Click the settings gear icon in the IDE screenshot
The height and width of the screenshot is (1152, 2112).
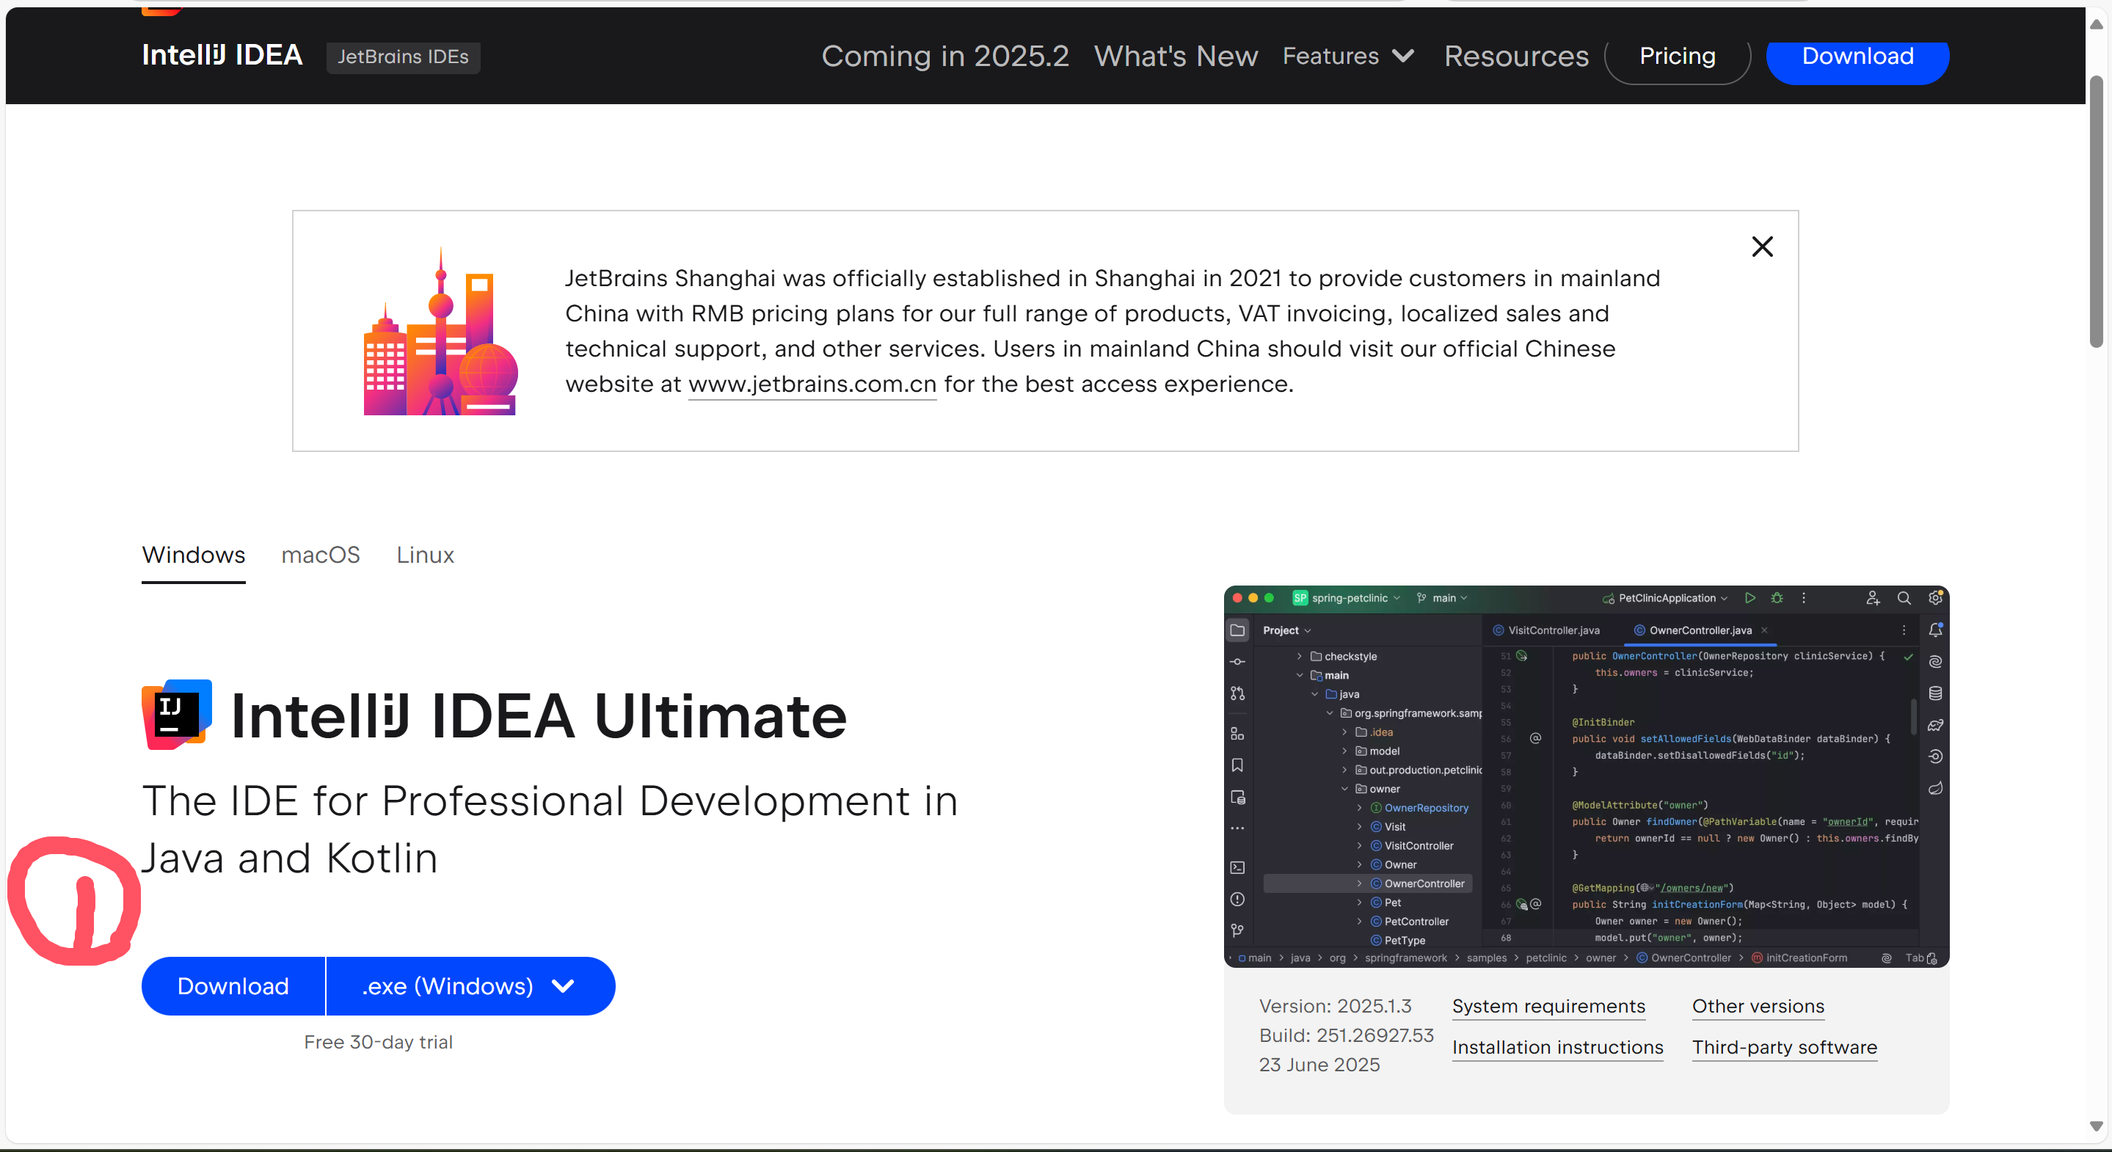click(x=1935, y=598)
